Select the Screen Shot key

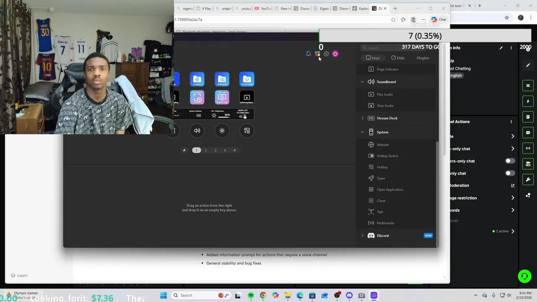tap(197, 97)
